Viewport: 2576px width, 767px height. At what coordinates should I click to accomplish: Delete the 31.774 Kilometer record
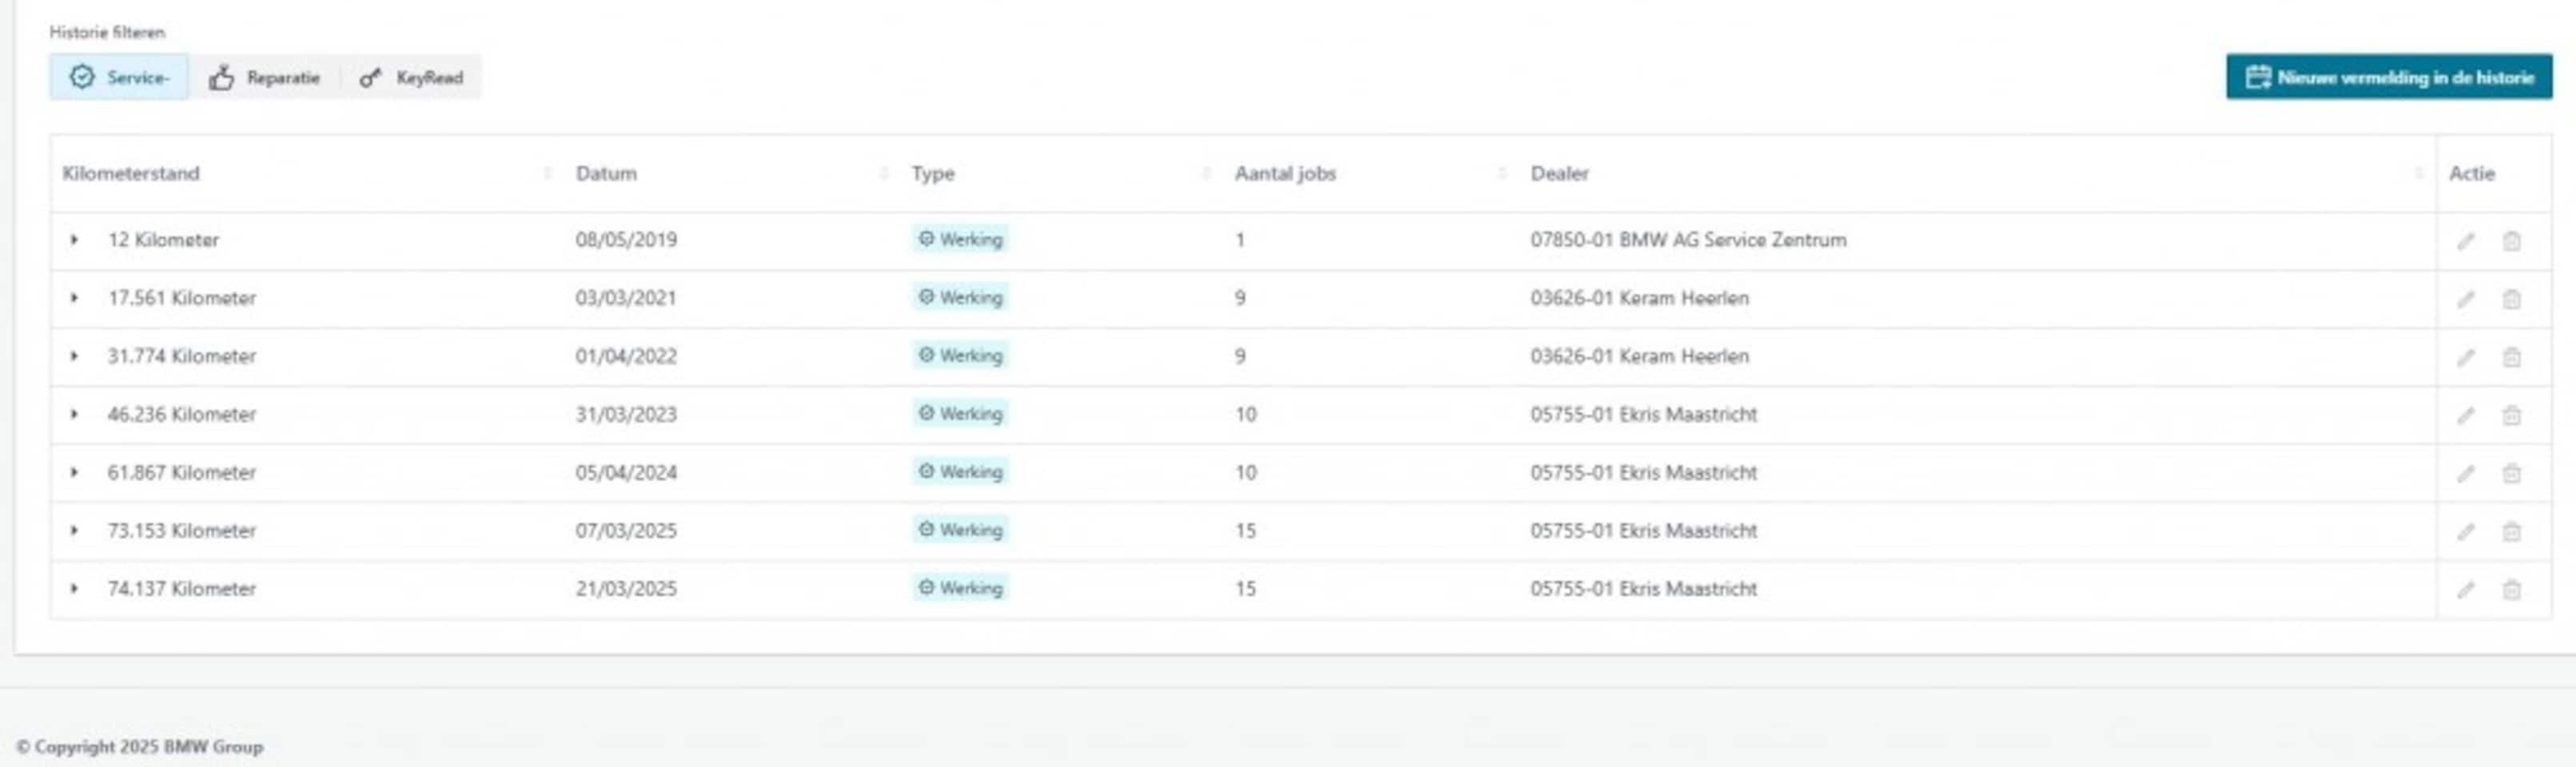(x=2511, y=357)
